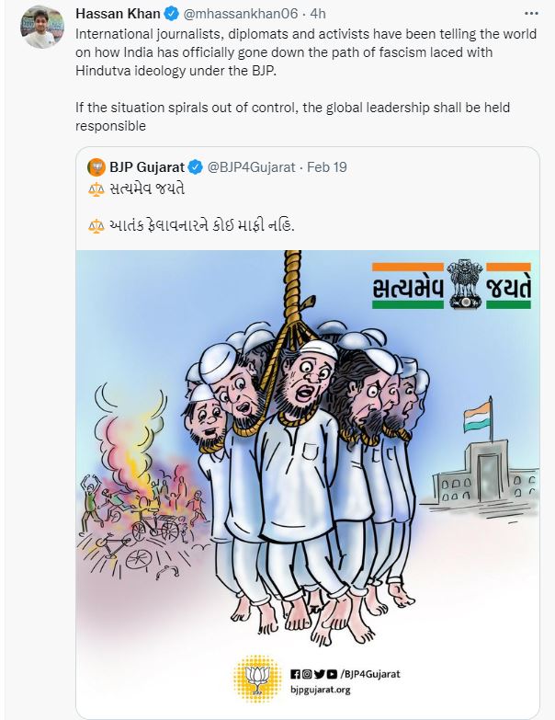
Task: Click the Twitter bird icon in image footer
Action: coord(319,674)
